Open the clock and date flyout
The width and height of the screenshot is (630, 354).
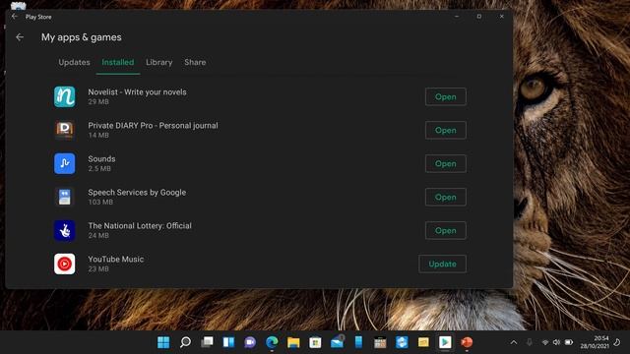[595, 342]
